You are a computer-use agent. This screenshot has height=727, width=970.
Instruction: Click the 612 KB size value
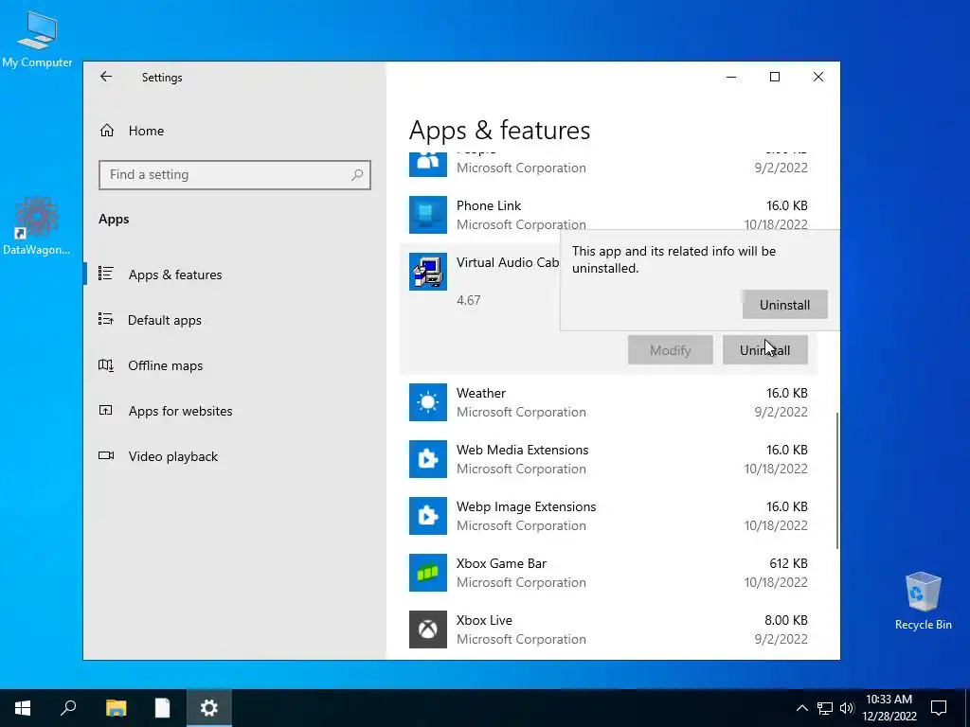click(x=788, y=564)
